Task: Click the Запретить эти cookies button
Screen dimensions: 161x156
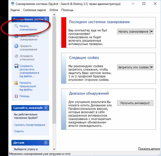Action: point(133,67)
